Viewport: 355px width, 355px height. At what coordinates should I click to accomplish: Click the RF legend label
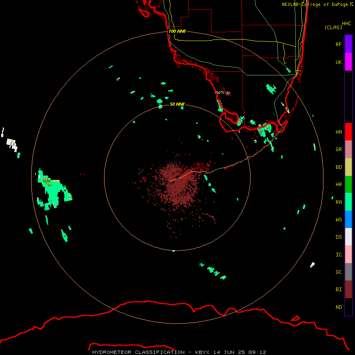tap(338, 44)
